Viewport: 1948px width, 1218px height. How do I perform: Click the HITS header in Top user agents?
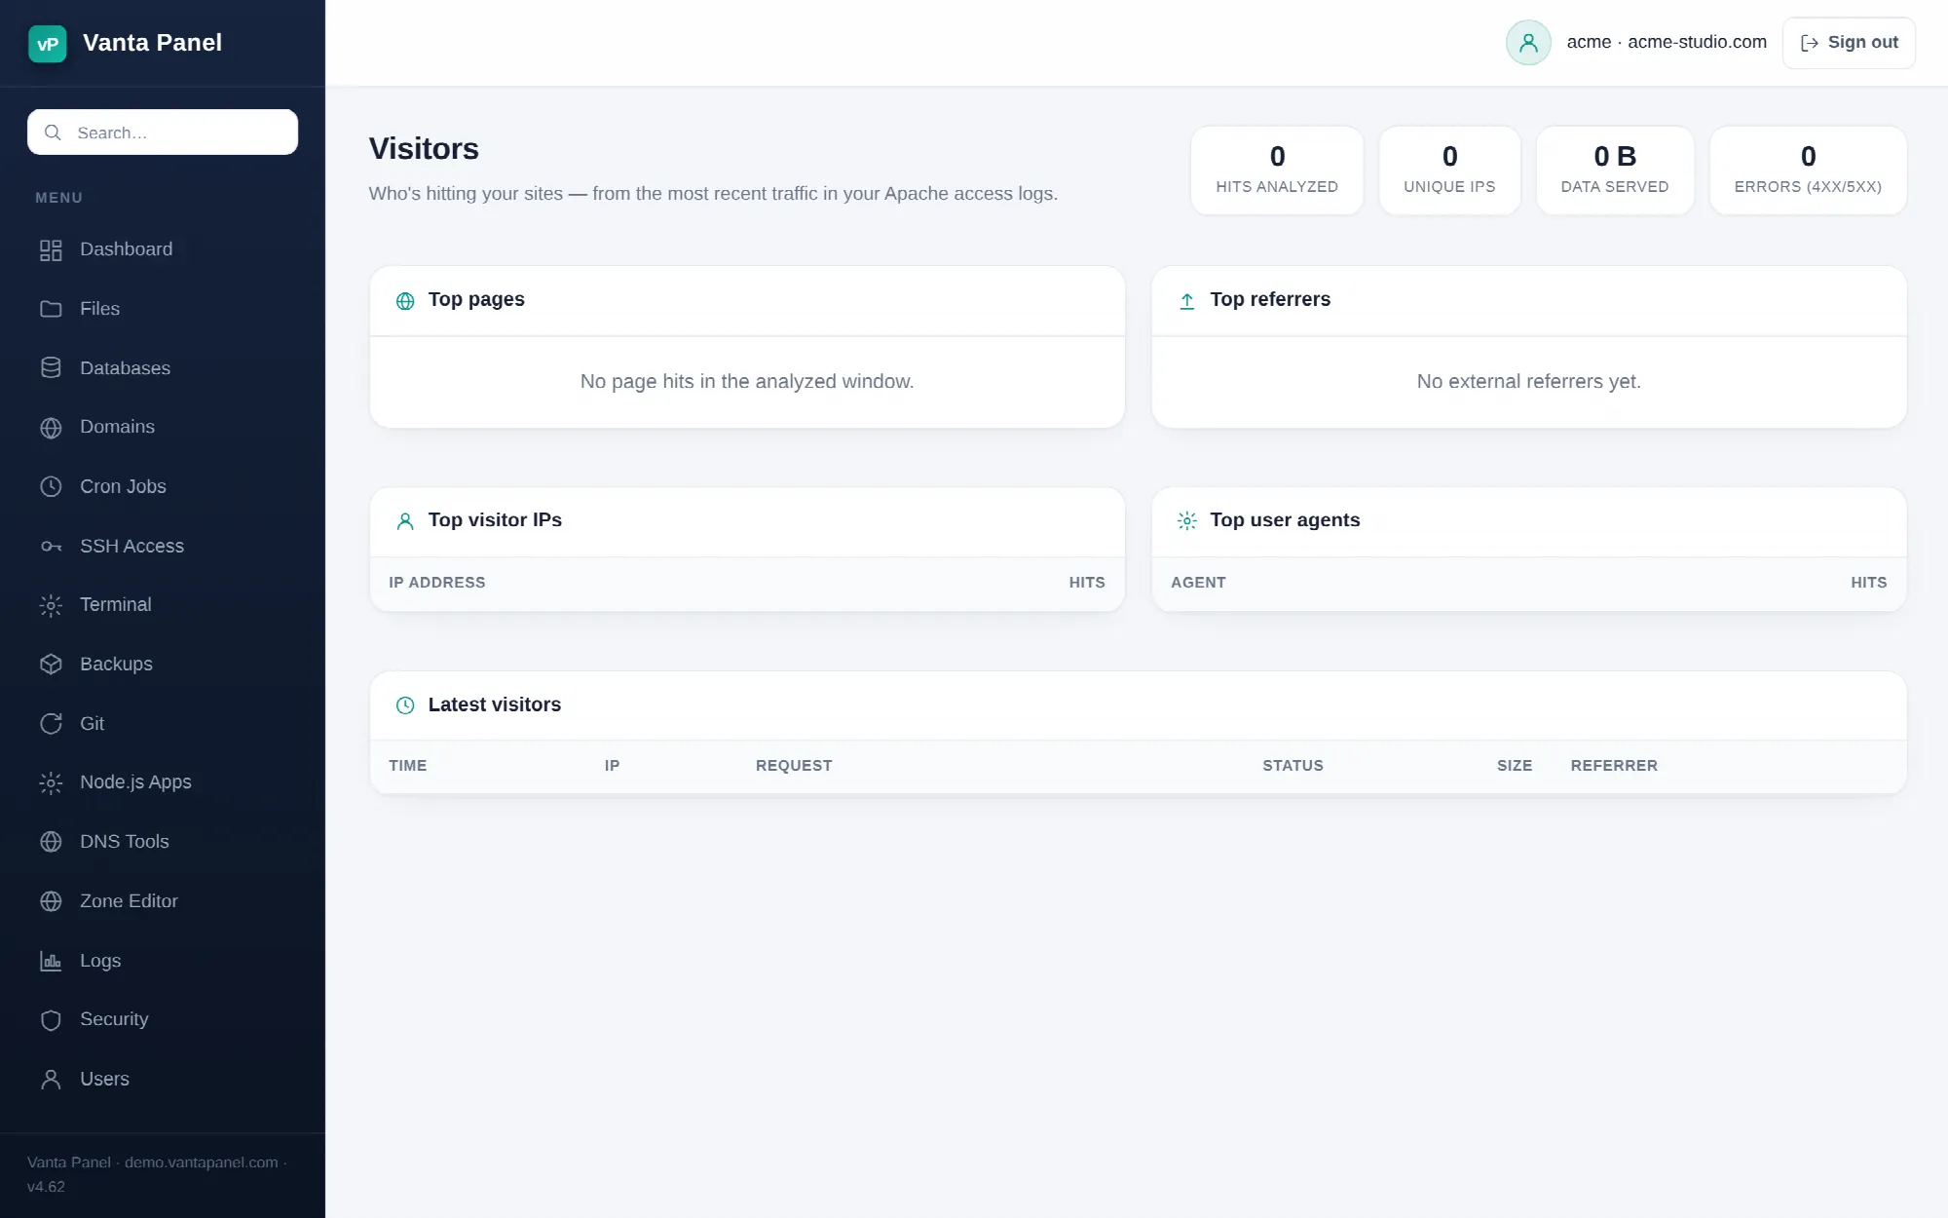pos(1869,583)
